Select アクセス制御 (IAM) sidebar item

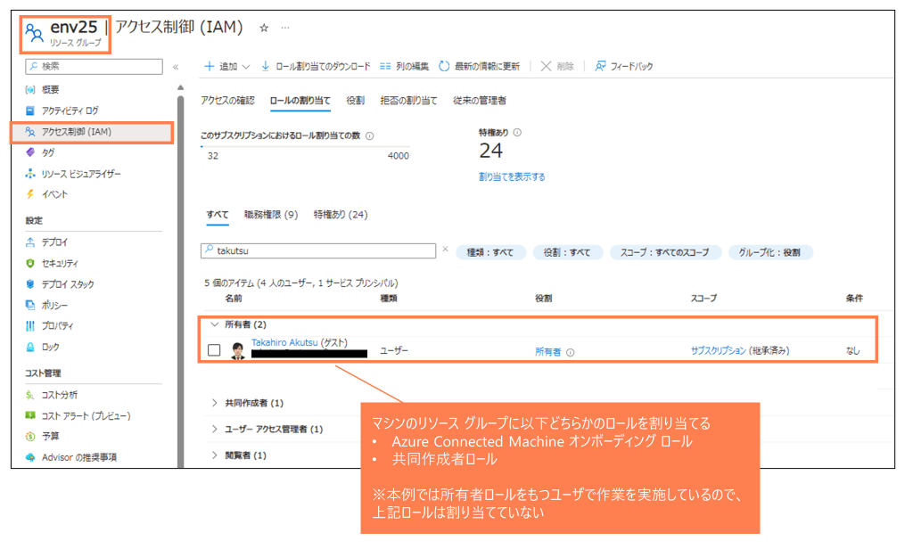pyautogui.click(x=92, y=132)
